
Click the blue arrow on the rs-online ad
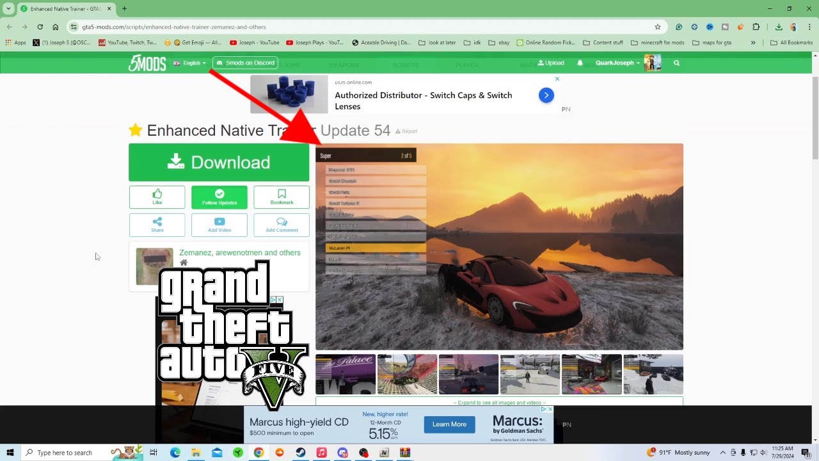[546, 95]
